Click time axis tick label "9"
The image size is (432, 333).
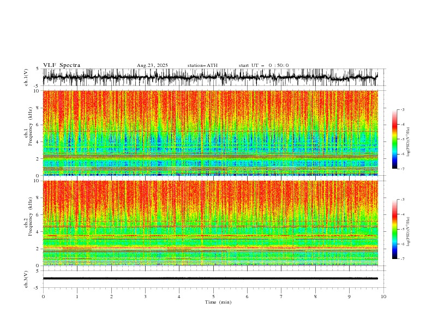[349, 297]
